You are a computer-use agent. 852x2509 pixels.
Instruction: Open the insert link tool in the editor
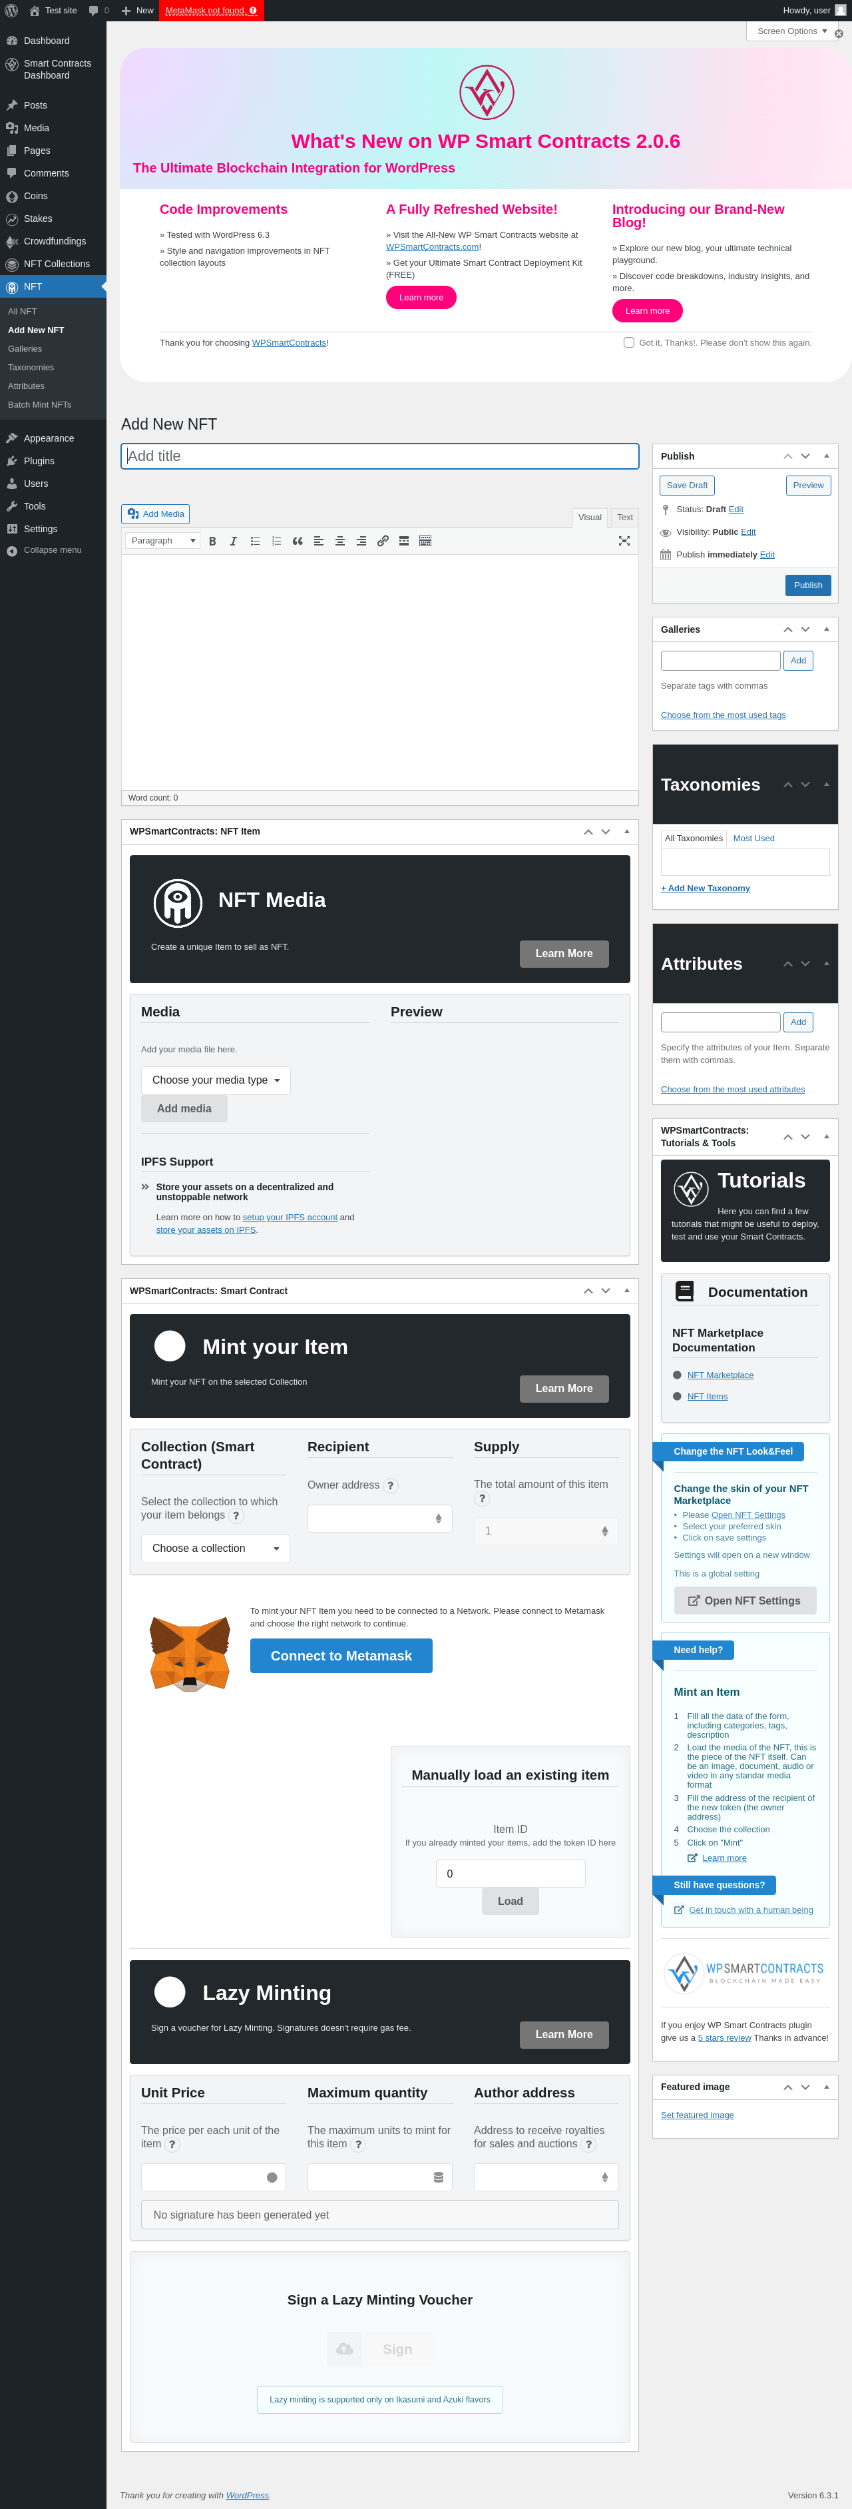(x=383, y=541)
